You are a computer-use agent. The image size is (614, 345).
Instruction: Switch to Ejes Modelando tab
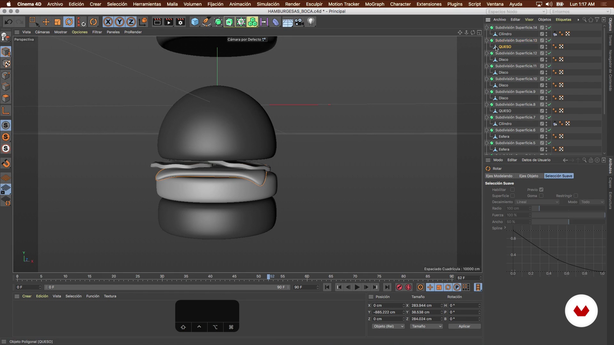click(499, 176)
